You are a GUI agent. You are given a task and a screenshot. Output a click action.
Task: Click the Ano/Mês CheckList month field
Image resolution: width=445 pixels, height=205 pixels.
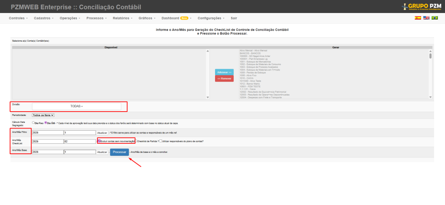[x=79, y=141]
